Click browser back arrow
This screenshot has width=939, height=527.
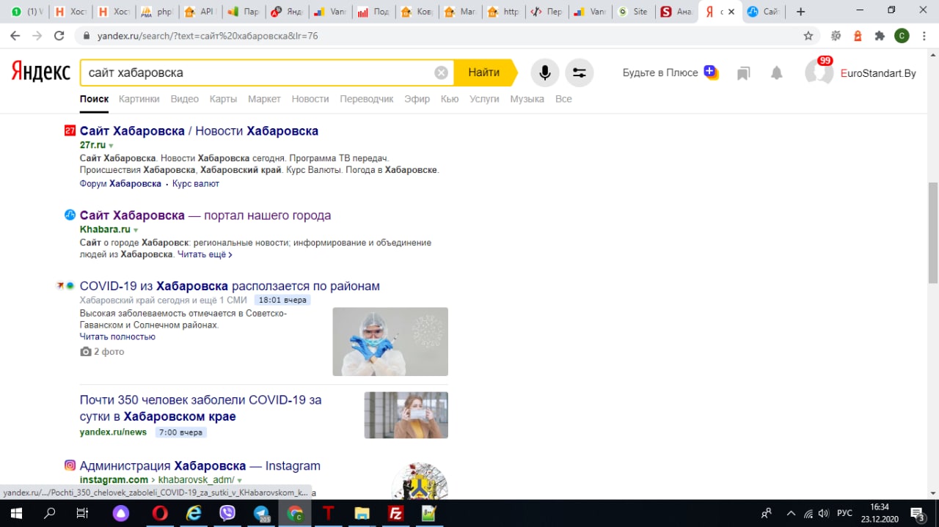click(15, 35)
